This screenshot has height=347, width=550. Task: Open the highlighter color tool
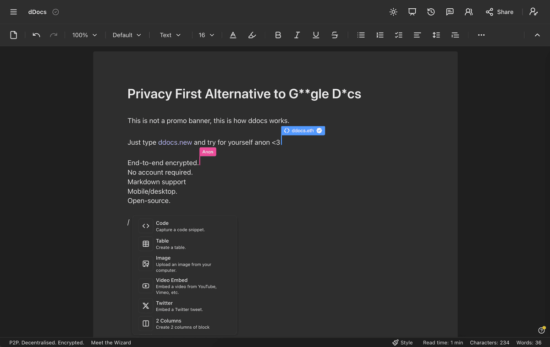point(252,35)
